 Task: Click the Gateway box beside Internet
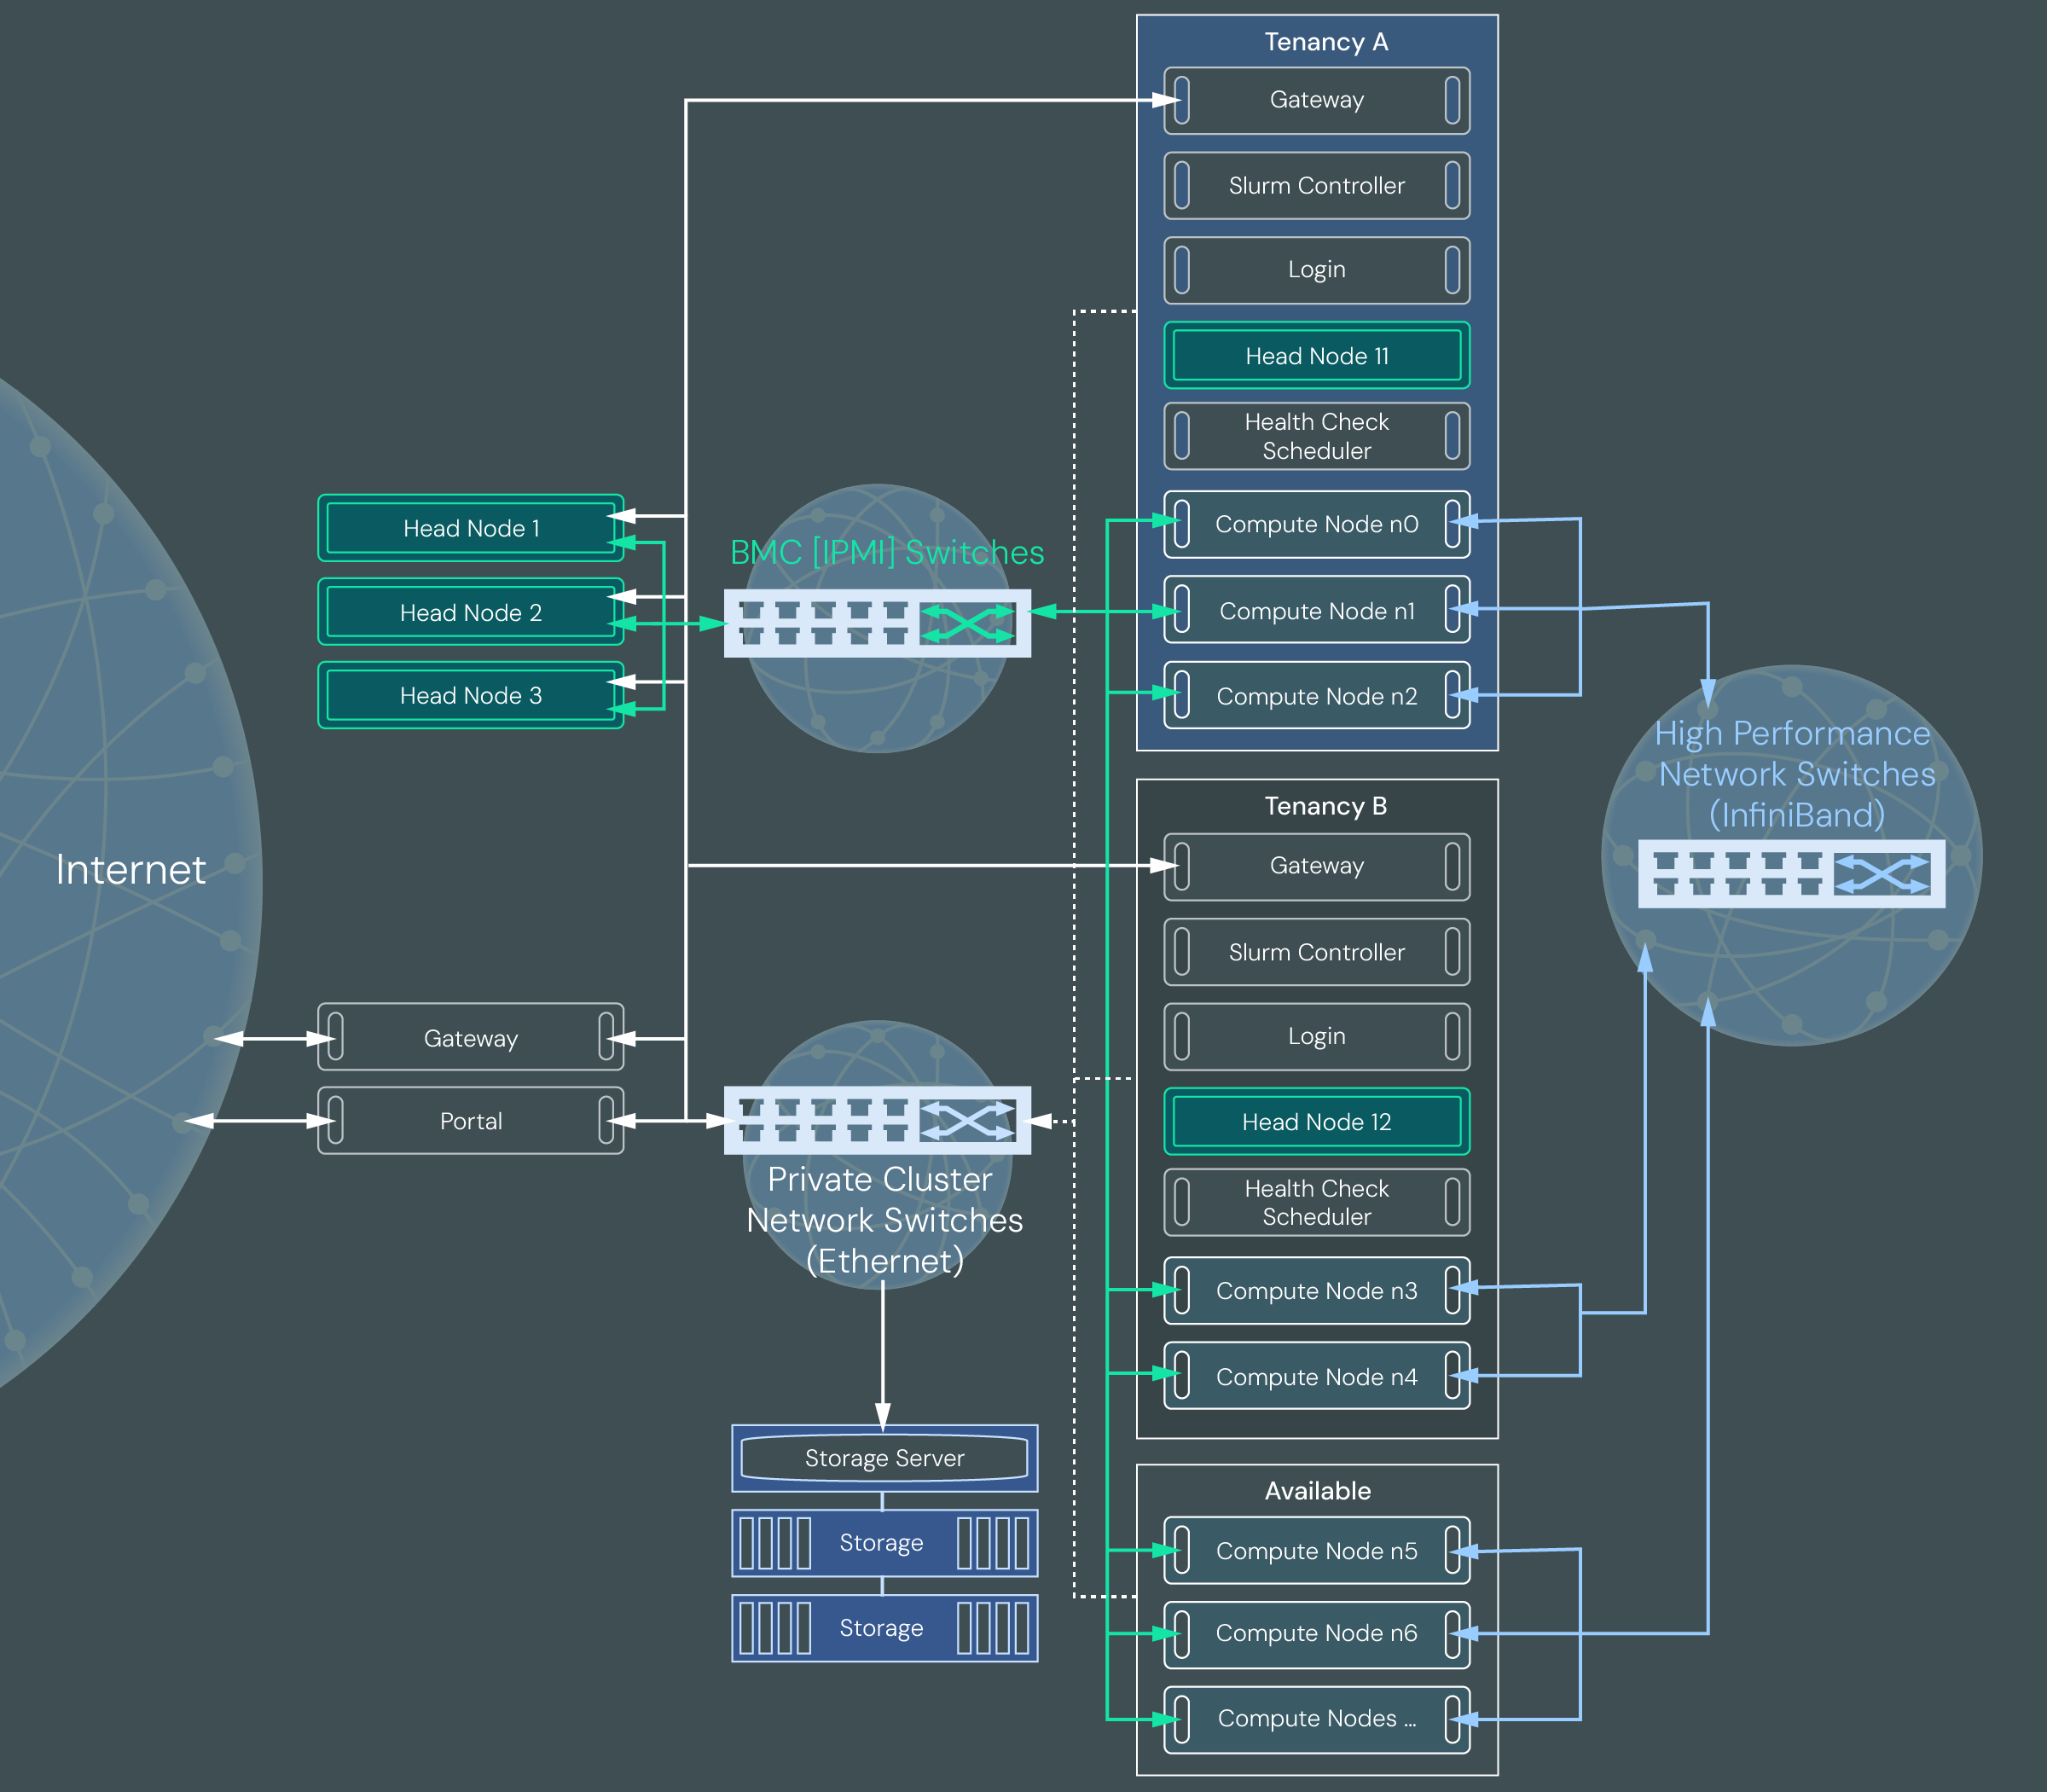point(470,1038)
